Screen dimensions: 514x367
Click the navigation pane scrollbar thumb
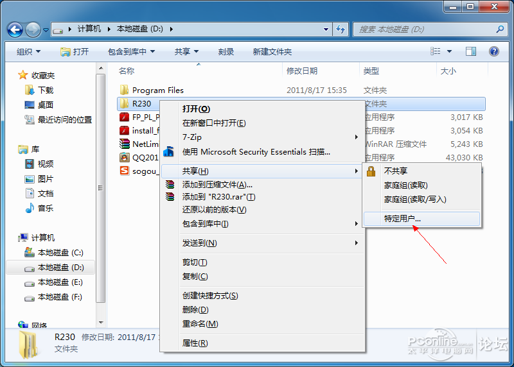[101, 188]
